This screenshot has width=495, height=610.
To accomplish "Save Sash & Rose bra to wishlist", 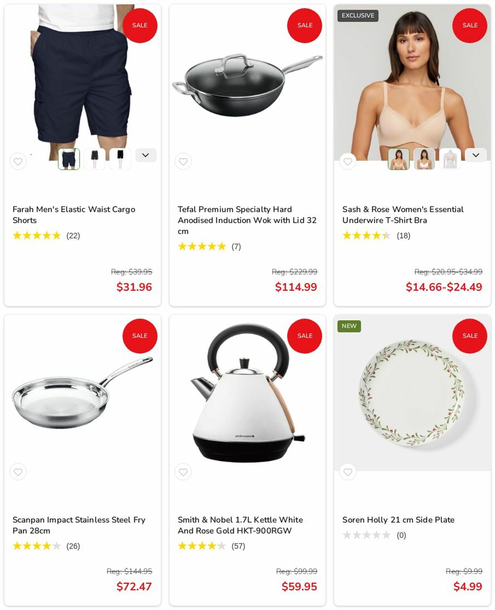I will click(x=348, y=162).
